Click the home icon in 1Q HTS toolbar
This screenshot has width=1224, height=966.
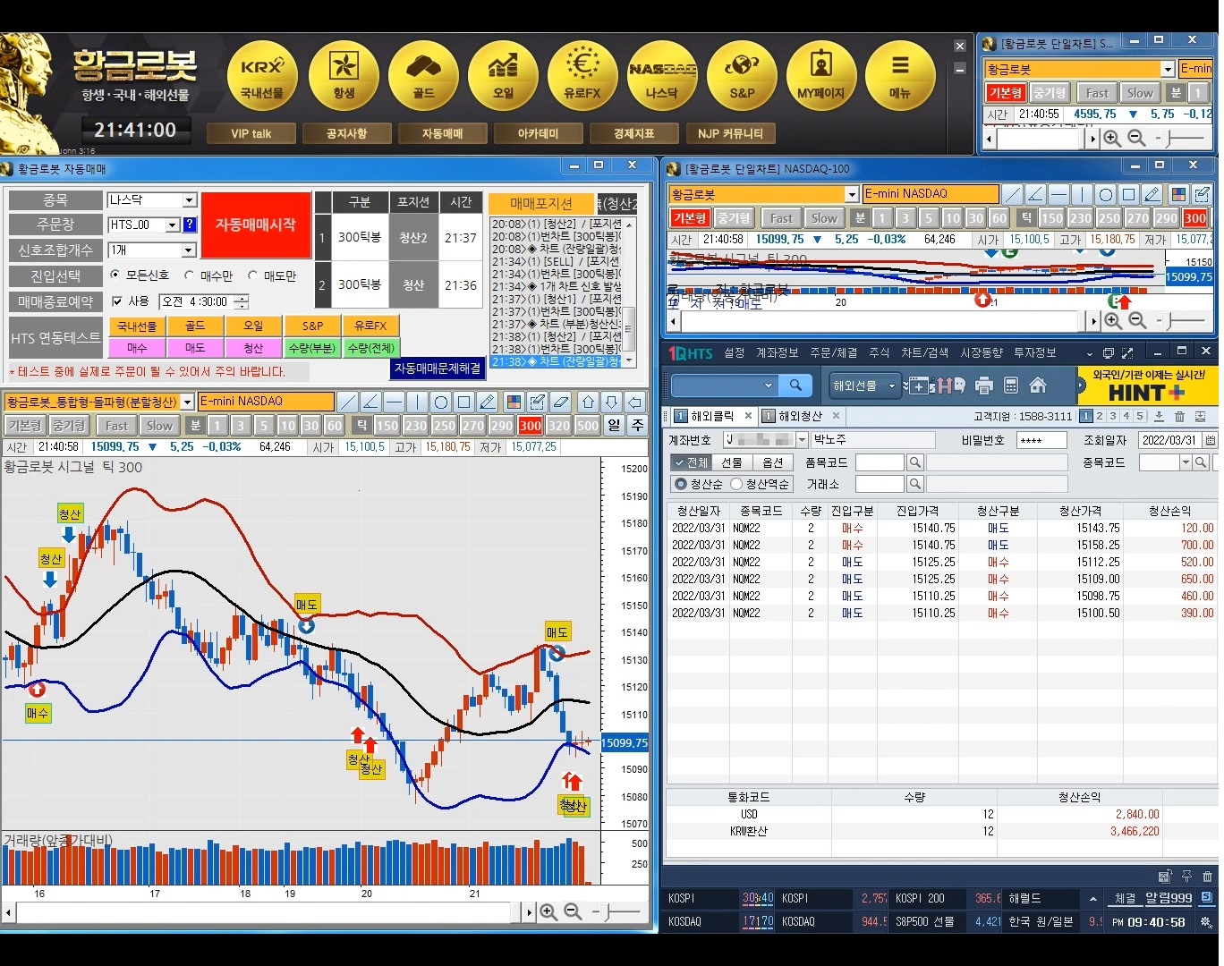[1038, 386]
